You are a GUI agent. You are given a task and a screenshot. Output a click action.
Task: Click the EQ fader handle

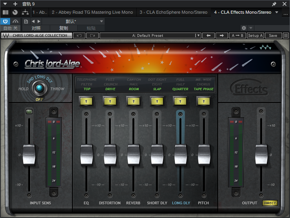(x=87, y=155)
